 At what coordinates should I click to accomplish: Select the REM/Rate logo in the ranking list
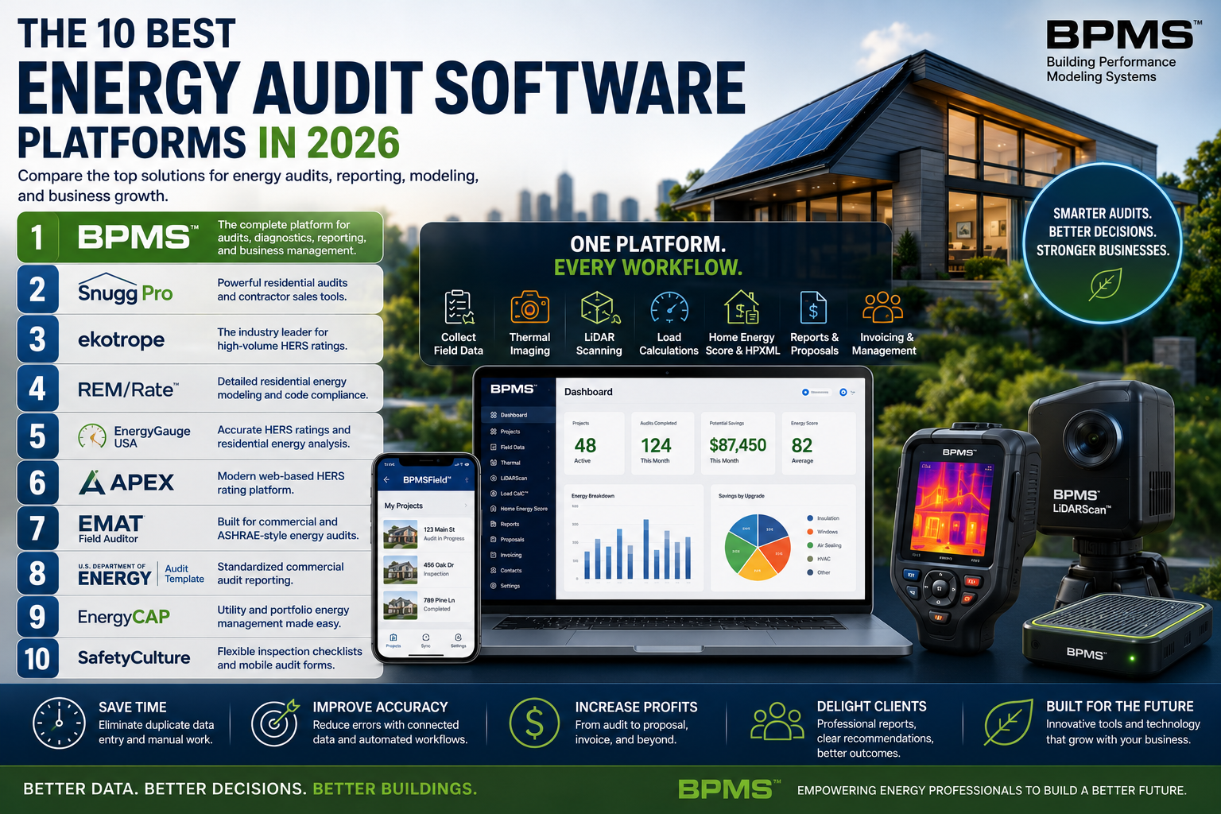128,390
